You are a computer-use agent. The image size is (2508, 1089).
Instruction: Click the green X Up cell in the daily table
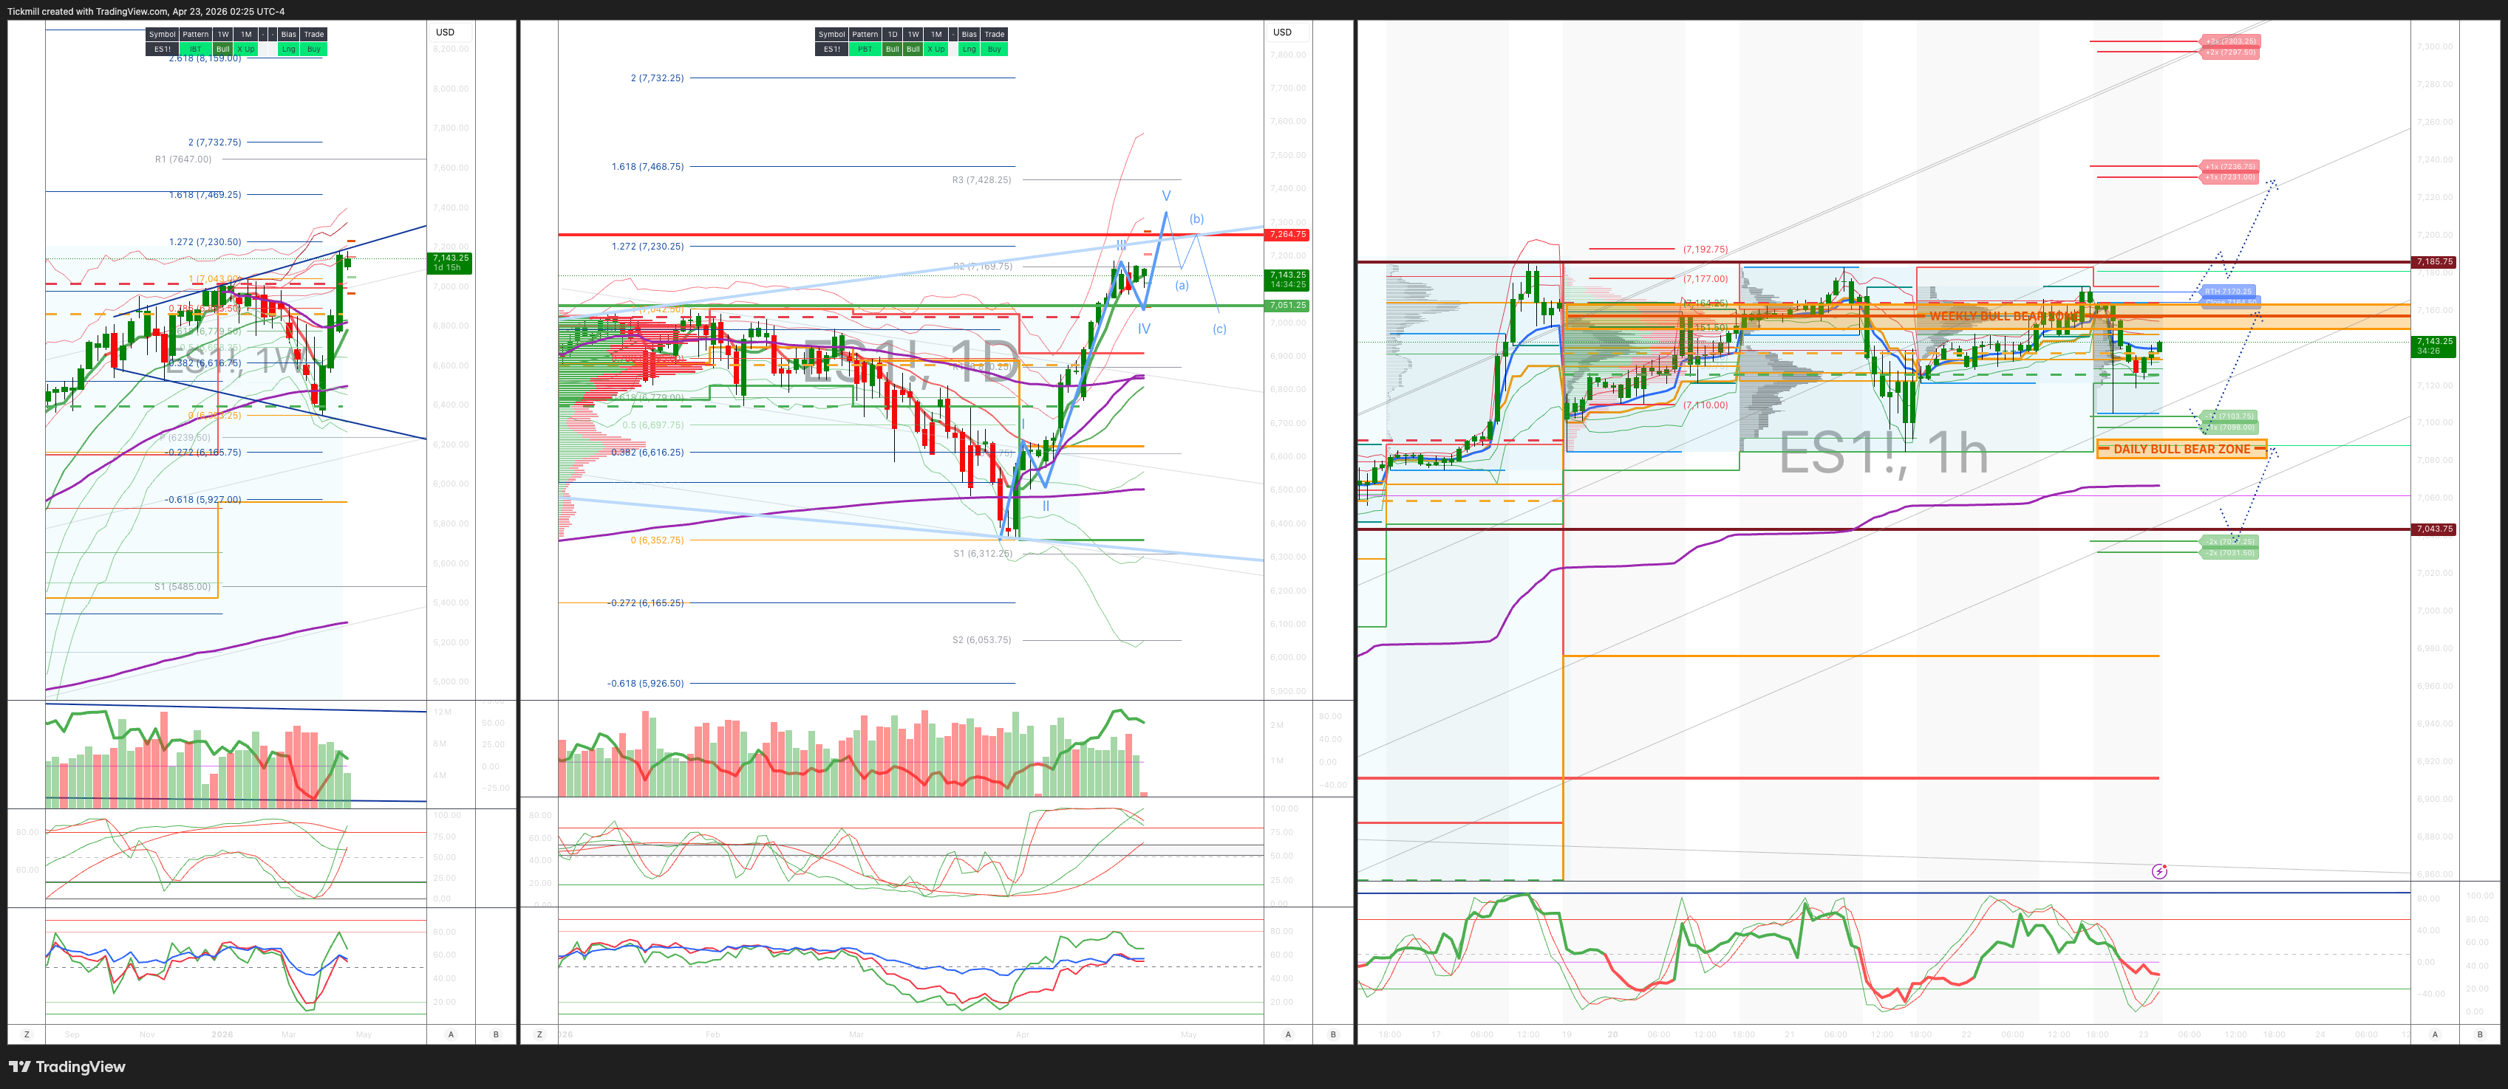[x=936, y=49]
